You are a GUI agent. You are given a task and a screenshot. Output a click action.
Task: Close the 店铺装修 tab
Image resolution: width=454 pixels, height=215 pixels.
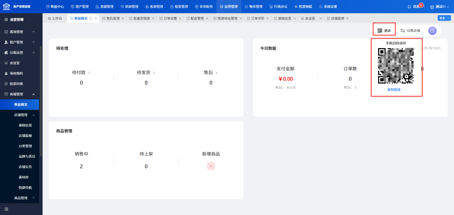tap(347, 18)
